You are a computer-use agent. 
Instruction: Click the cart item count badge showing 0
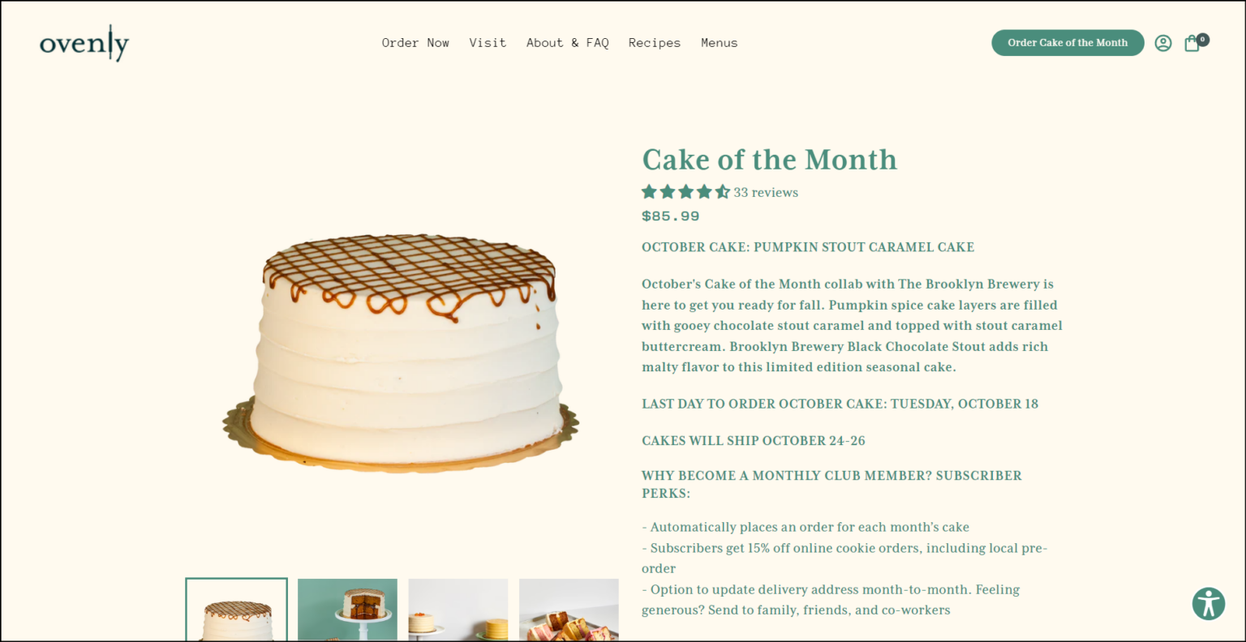coord(1202,38)
